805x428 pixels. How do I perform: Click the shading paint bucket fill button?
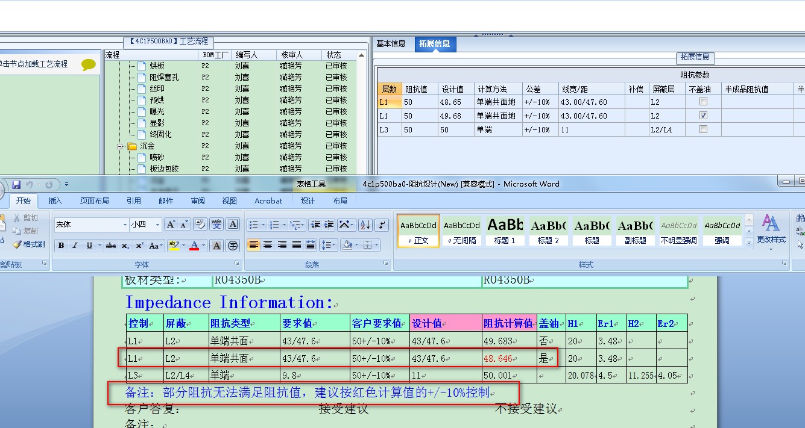click(347, 245)
